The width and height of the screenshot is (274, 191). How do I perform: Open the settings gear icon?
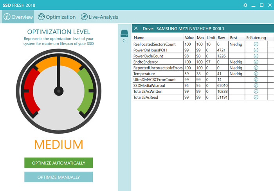tap(245, 5)
